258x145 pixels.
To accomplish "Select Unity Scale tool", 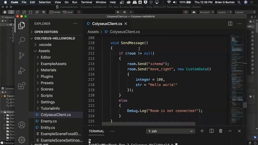I will 24,12.
